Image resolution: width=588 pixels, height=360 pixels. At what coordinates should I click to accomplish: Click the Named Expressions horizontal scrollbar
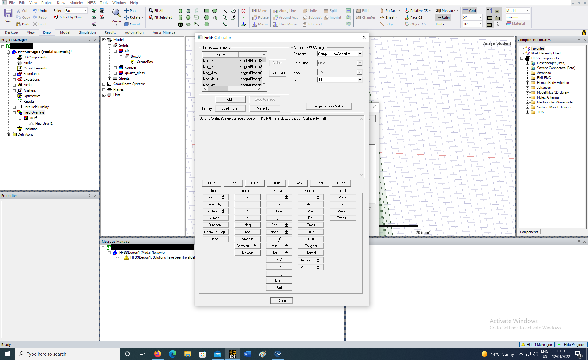click(x=231, y=89)
